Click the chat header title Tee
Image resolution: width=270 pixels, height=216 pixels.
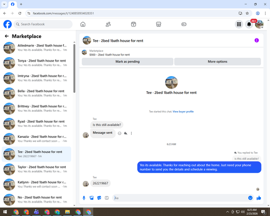[118, 41]
